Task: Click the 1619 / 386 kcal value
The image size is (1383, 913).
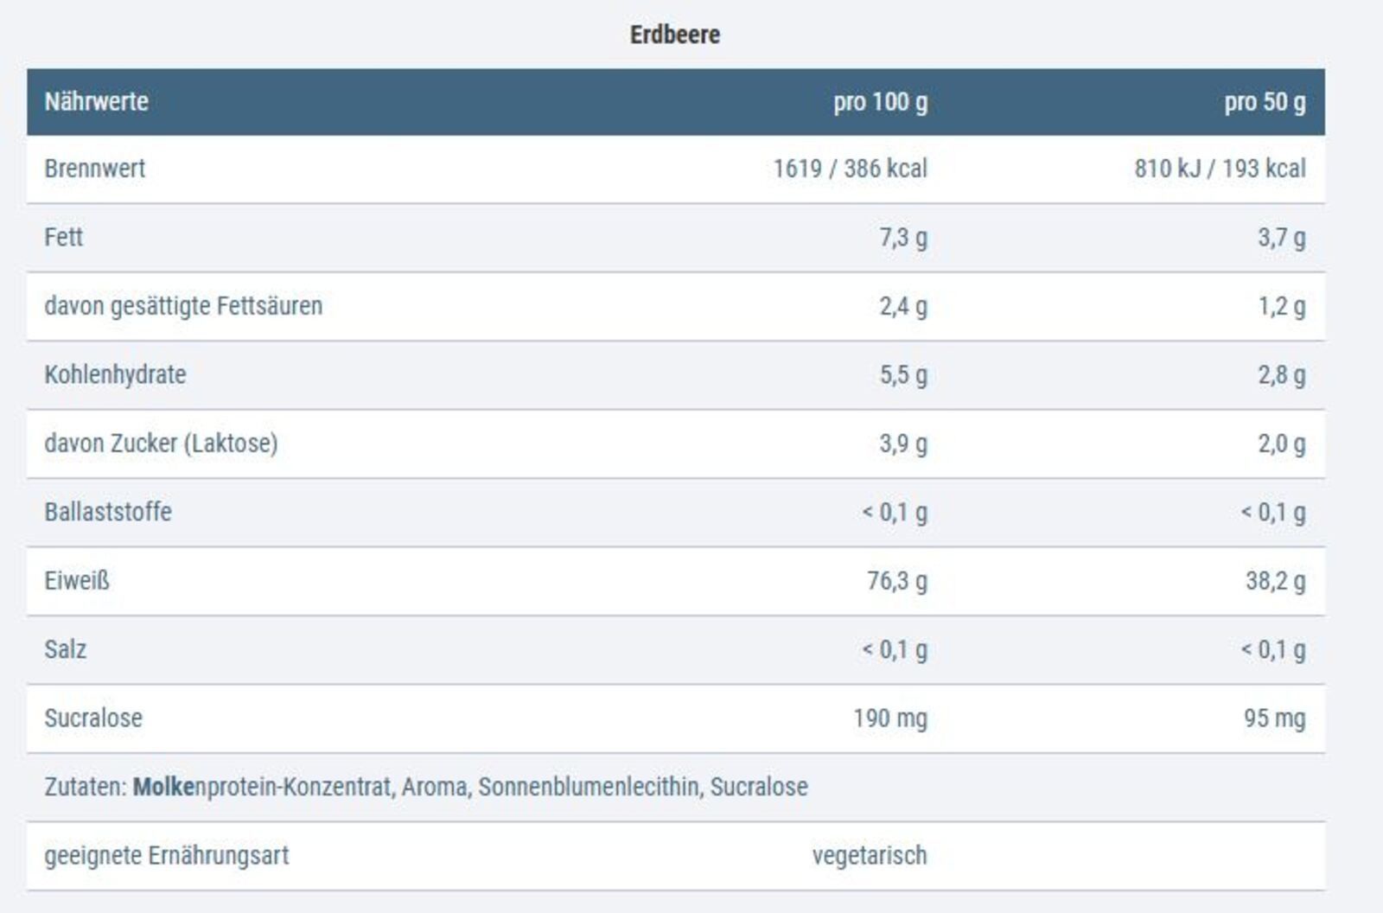Action: pyautogui.click(x=850, y=169)
